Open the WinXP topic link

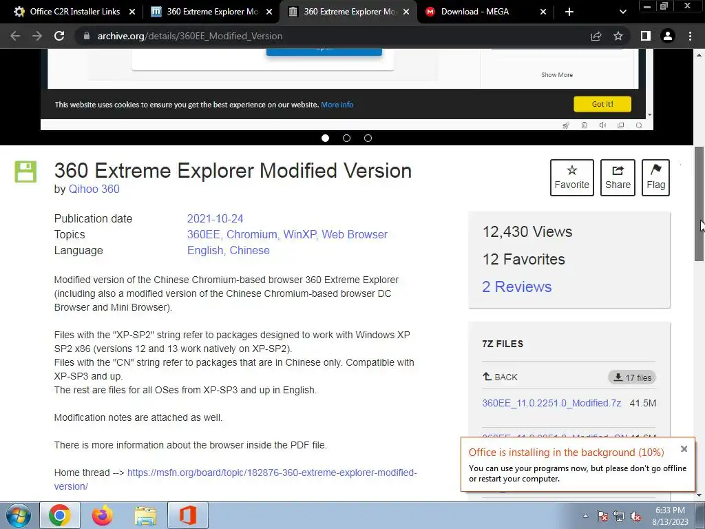[x=300, y=234]
